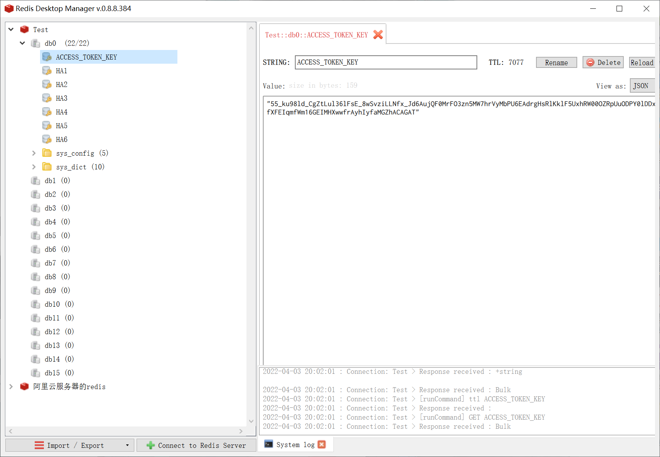Click the TTL value 7077
This screenshot has width=660, height=457.
(516, 62)
